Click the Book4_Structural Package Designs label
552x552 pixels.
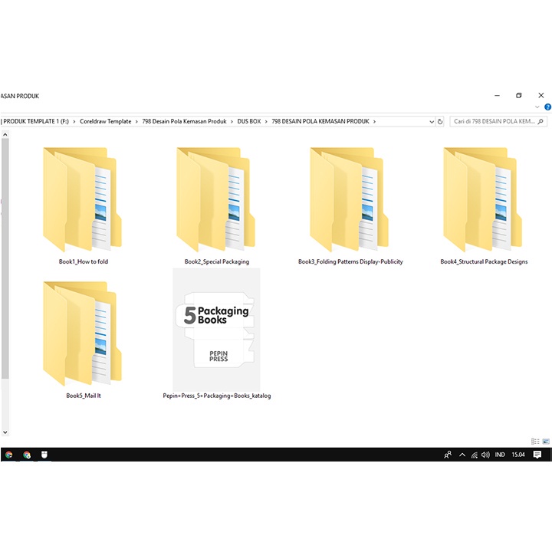pyautogui.click(x=484, y=261)
